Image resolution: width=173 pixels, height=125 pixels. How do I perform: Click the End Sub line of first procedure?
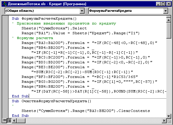20,96
